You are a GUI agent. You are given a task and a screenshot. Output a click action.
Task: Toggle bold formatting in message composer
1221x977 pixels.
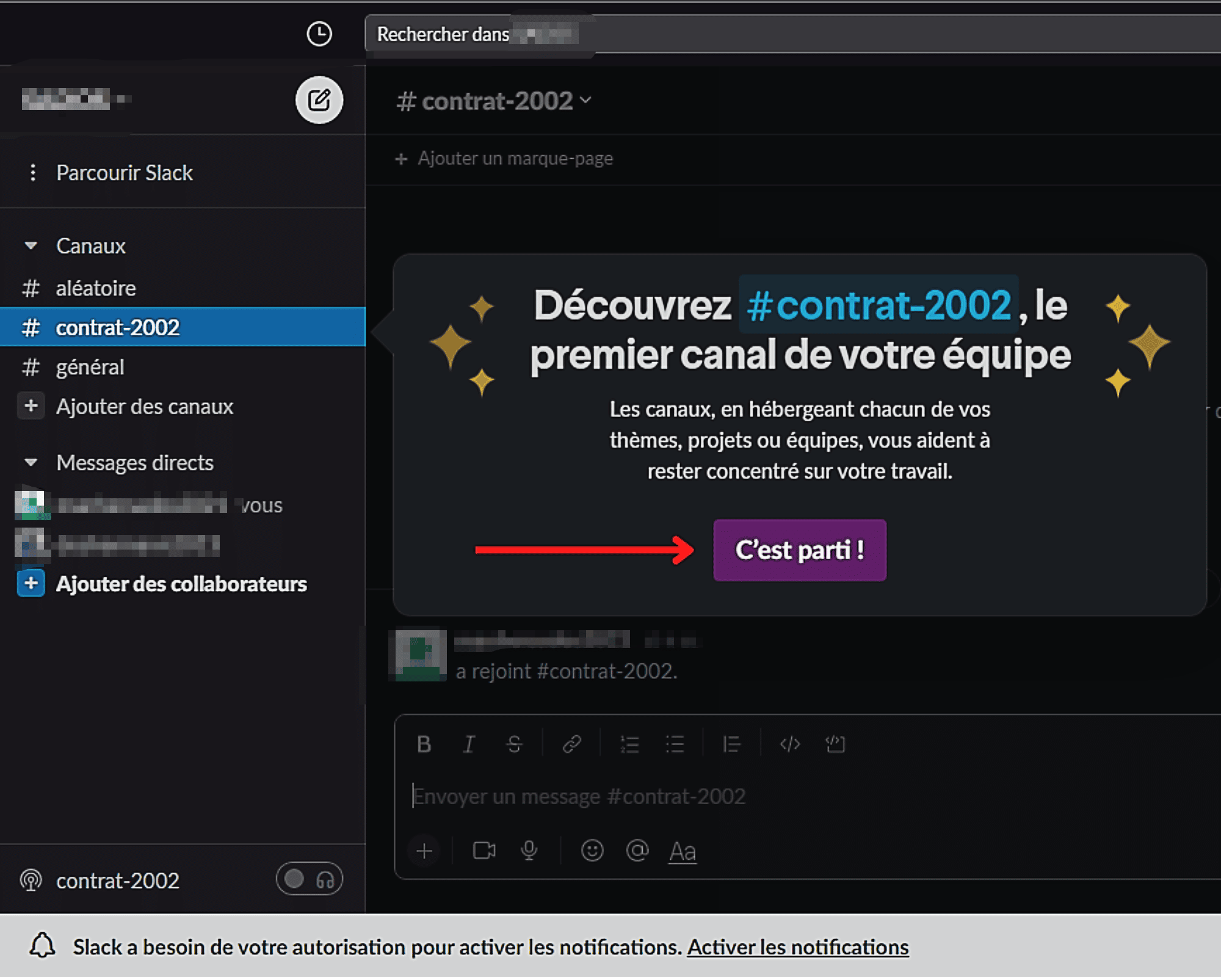(x=424, y=744)
